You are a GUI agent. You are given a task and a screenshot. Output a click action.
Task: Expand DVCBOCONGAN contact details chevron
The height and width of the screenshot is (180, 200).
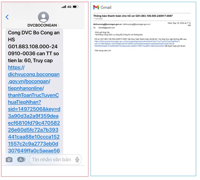58,25
